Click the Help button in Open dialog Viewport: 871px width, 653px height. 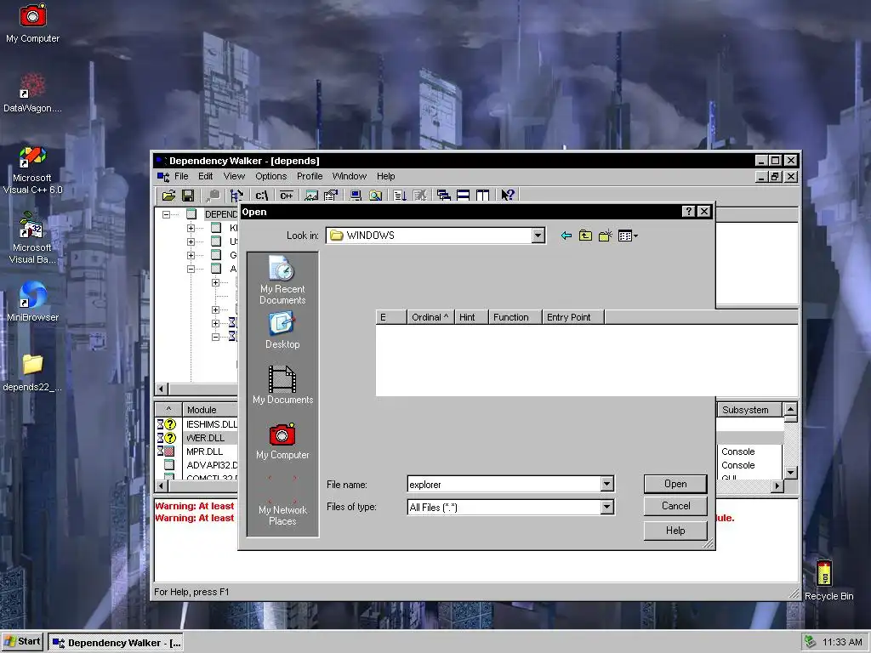pos(675,531)
